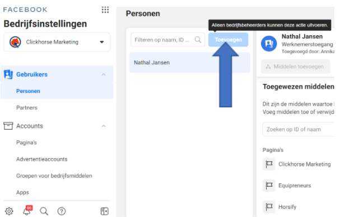Click the Zoeken op ID of naam field
Image resolution: width=340 pixels, height=217 pixels.
tap(299, 129)
